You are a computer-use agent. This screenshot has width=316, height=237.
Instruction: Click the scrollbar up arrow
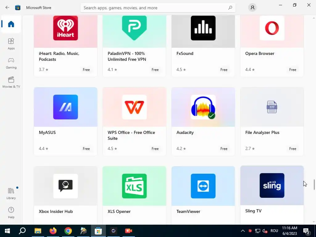(314, 18)
